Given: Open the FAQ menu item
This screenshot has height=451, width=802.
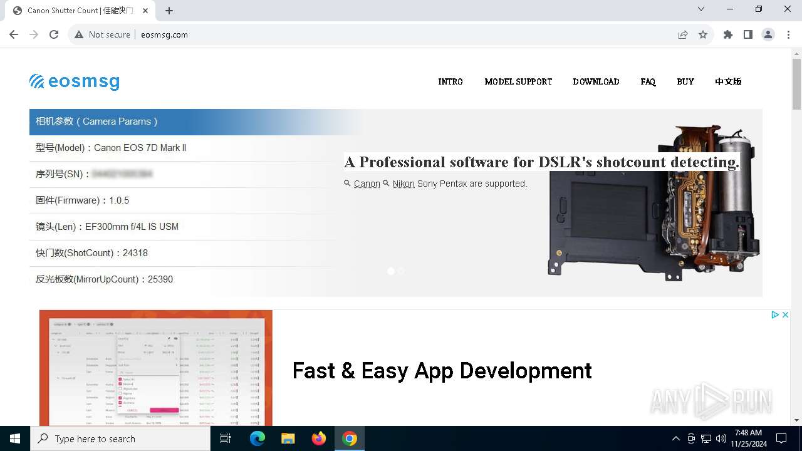Looking at the screenshot, I should pyautogui.click(x=648, y=81).
